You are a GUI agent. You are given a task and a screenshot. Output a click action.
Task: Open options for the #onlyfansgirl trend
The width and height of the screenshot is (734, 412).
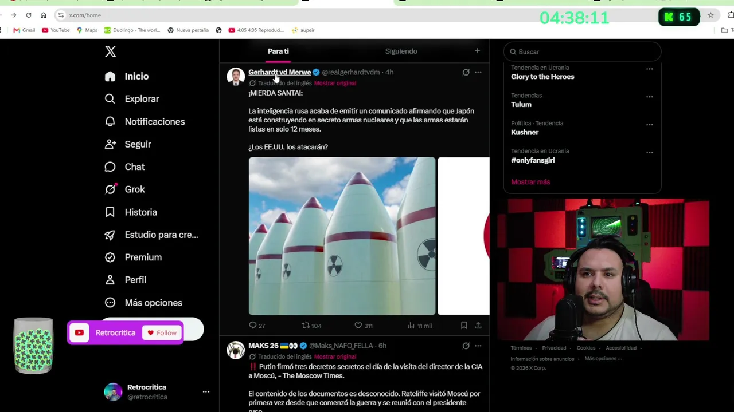pos(650,152)
